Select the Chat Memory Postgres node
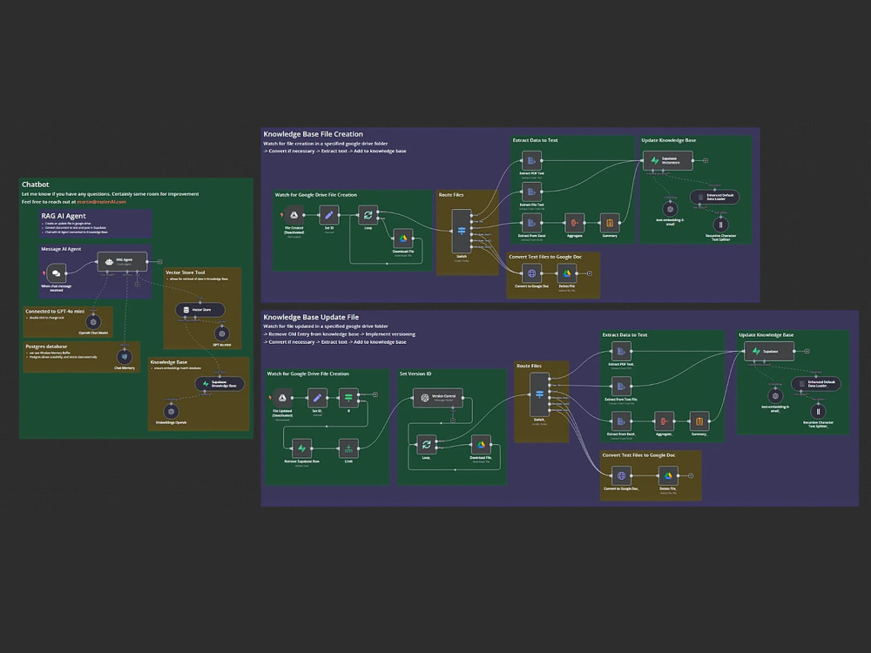The image size is (871, 653). coord(125,356)
